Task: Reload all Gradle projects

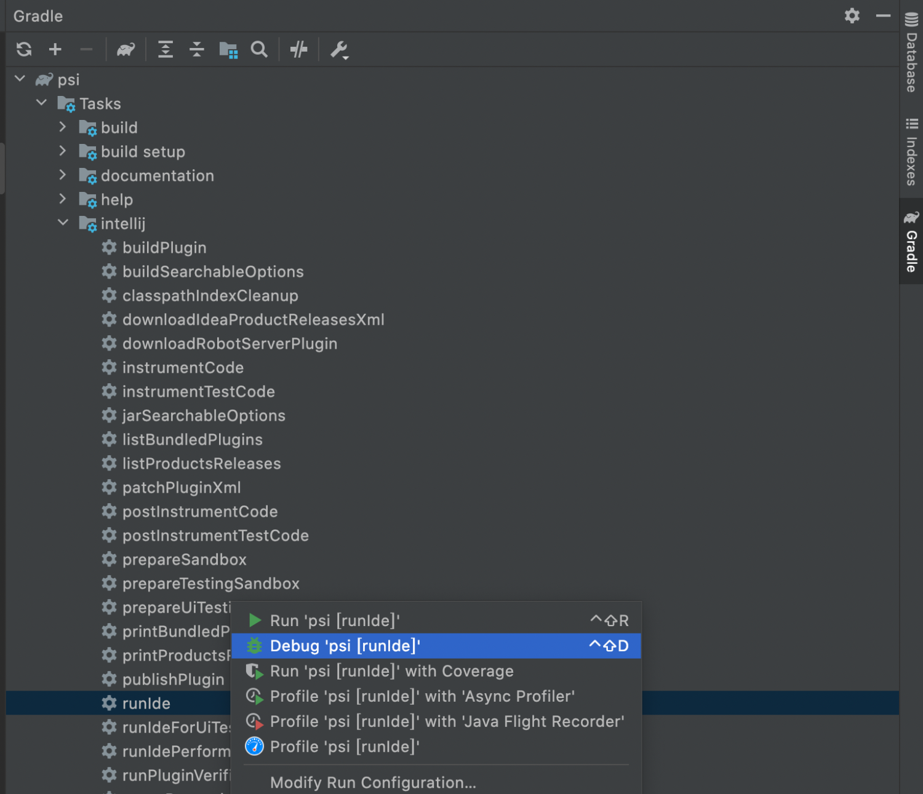Action: pyautogui.click(x=24, y=49)
